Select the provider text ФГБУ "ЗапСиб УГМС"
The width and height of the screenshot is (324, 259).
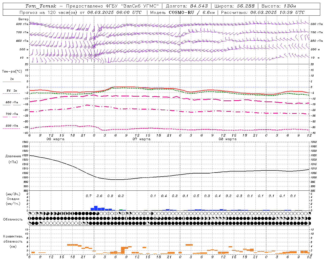132,6
